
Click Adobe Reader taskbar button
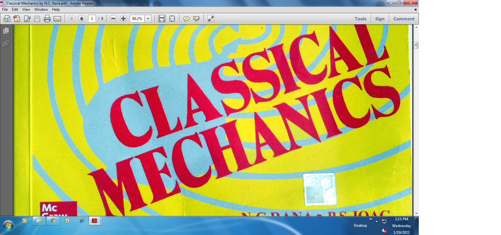tap(95, 221)
